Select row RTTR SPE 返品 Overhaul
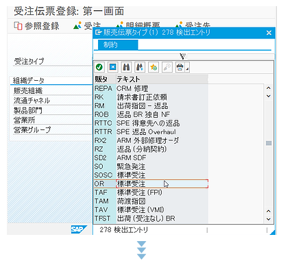 151,132
